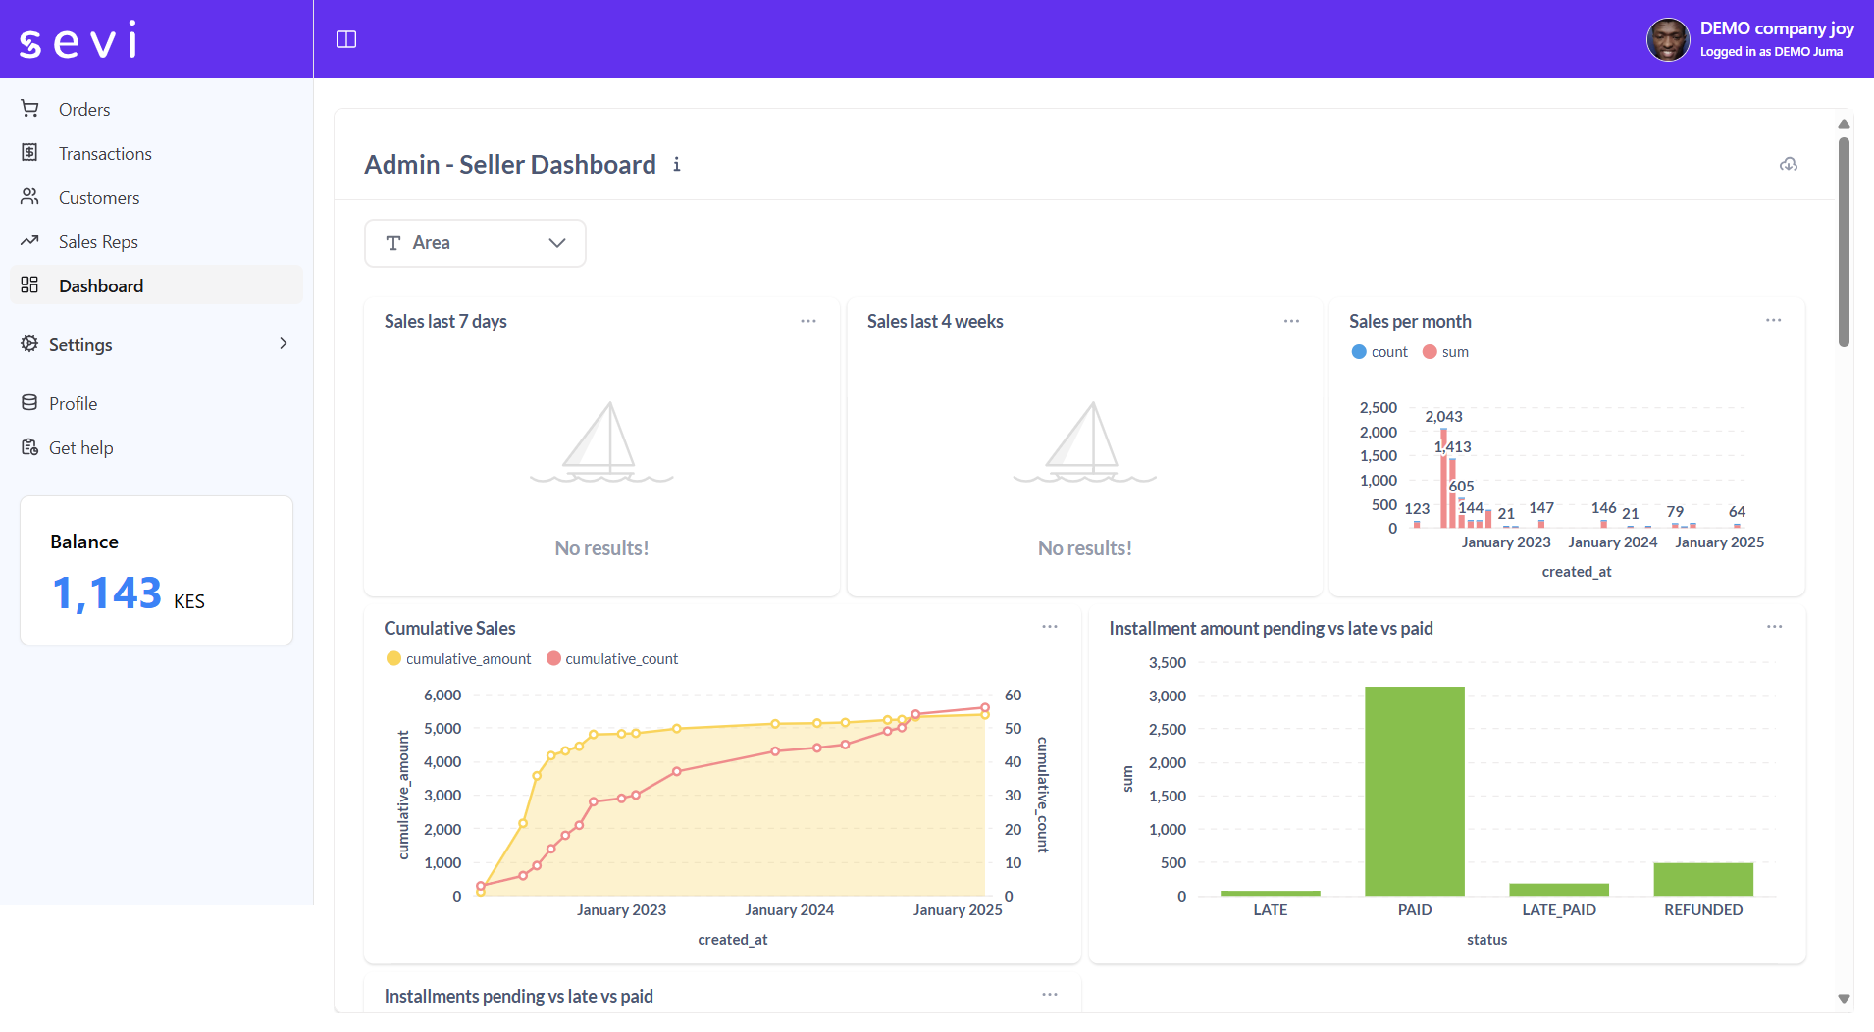Image resolution: width=1874 pixels, height=1032 pixels.
Task: Expand the Settings submenu chevron
Action: tap(283, 344)
